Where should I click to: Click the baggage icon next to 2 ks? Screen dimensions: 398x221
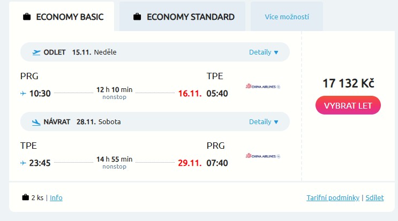coord(25,197)
